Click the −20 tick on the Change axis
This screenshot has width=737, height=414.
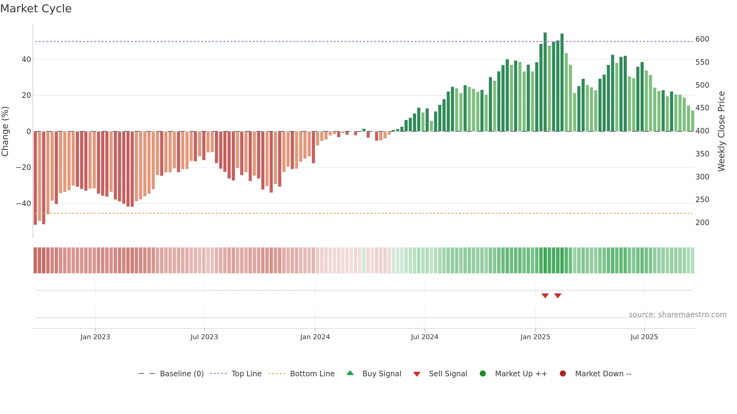click(x=24, y=167)
